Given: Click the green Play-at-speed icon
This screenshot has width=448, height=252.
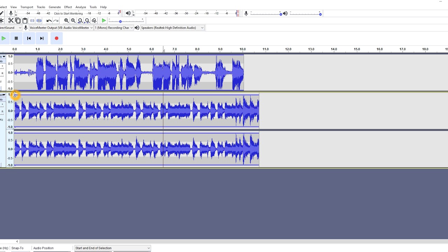Looking at the screenshot, I should pyautogui.click(x=104, y=21).
